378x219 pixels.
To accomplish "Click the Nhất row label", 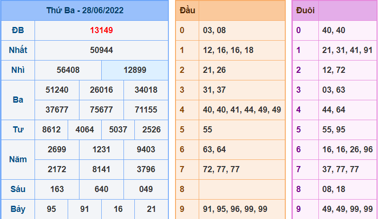I will click(18, 50).
